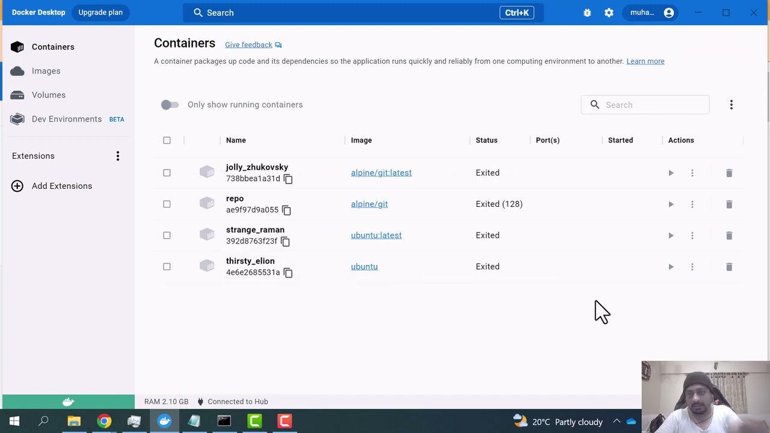Screen dimensions: 770x433
Task: Start the repo container
Action: click(x=671, y=204)
